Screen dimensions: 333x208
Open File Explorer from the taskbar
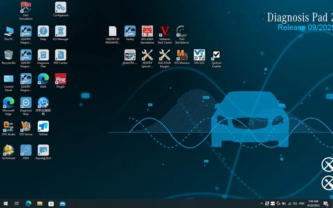(x=40, y=203)
